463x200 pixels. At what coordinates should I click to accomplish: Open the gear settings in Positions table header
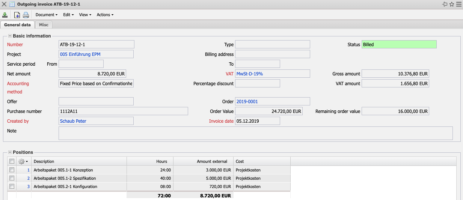(x=23, y=161)
